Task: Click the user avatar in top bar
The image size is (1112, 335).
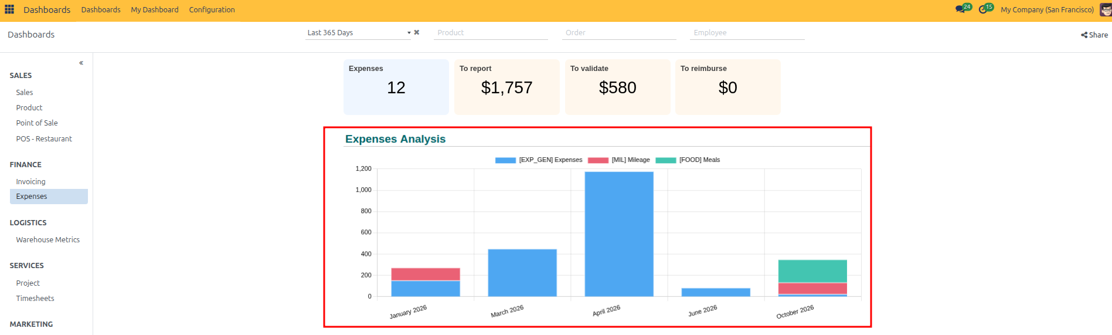Action: point(1106,9)
